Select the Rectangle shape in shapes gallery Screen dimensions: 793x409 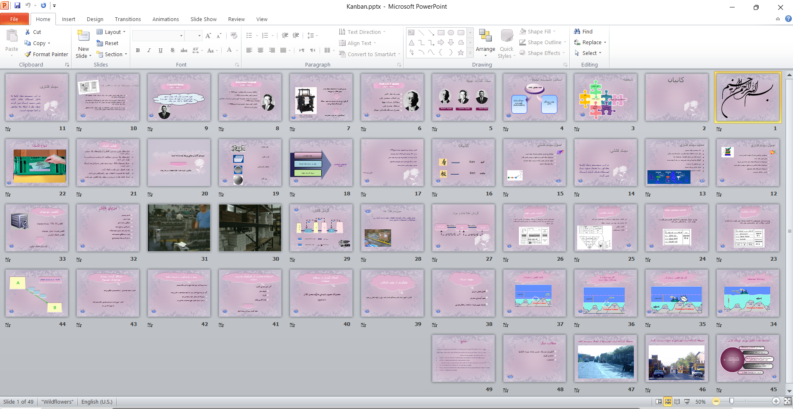441,33
